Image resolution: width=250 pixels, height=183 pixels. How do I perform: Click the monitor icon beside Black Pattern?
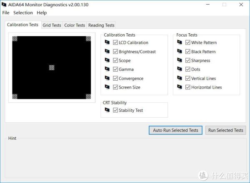click(x=180, y=51)
